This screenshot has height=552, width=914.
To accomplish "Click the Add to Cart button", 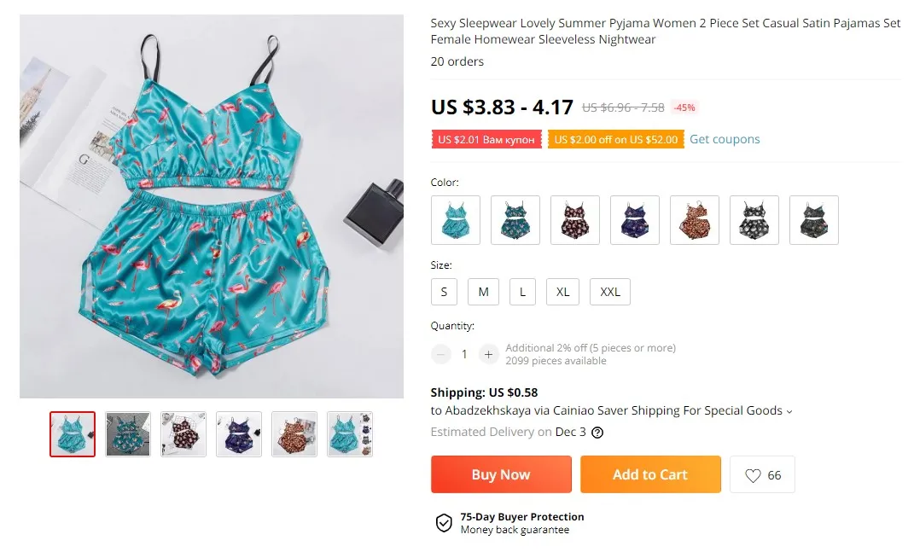I will point(650,474).
